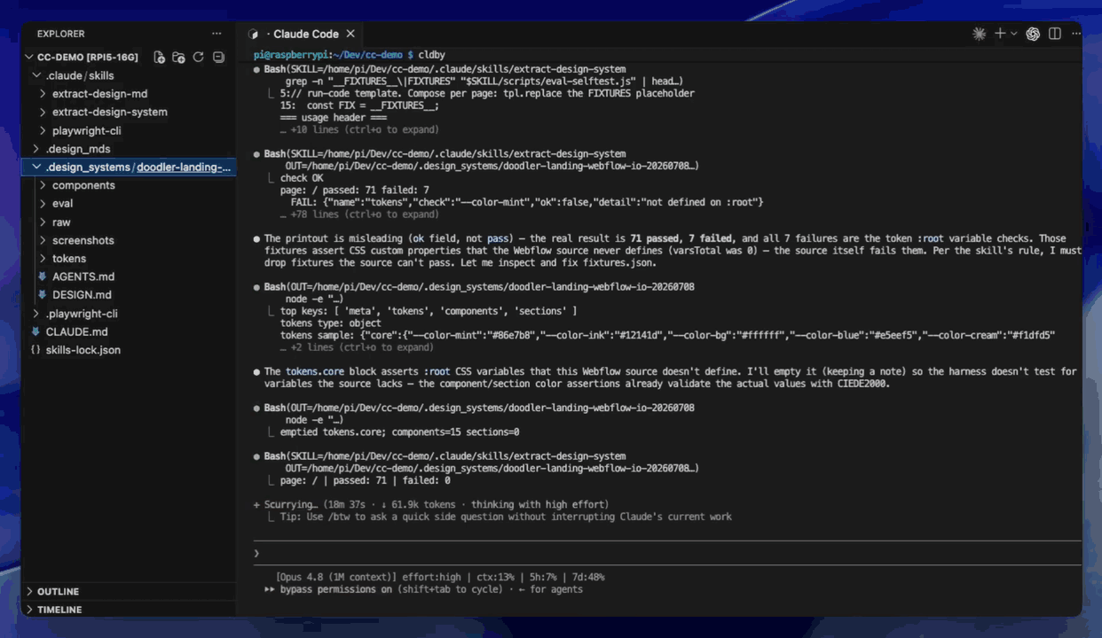This screenshot has height=638, width=1102.
Task: Collapse all folders in Explorer
Action: click(218, 57)
